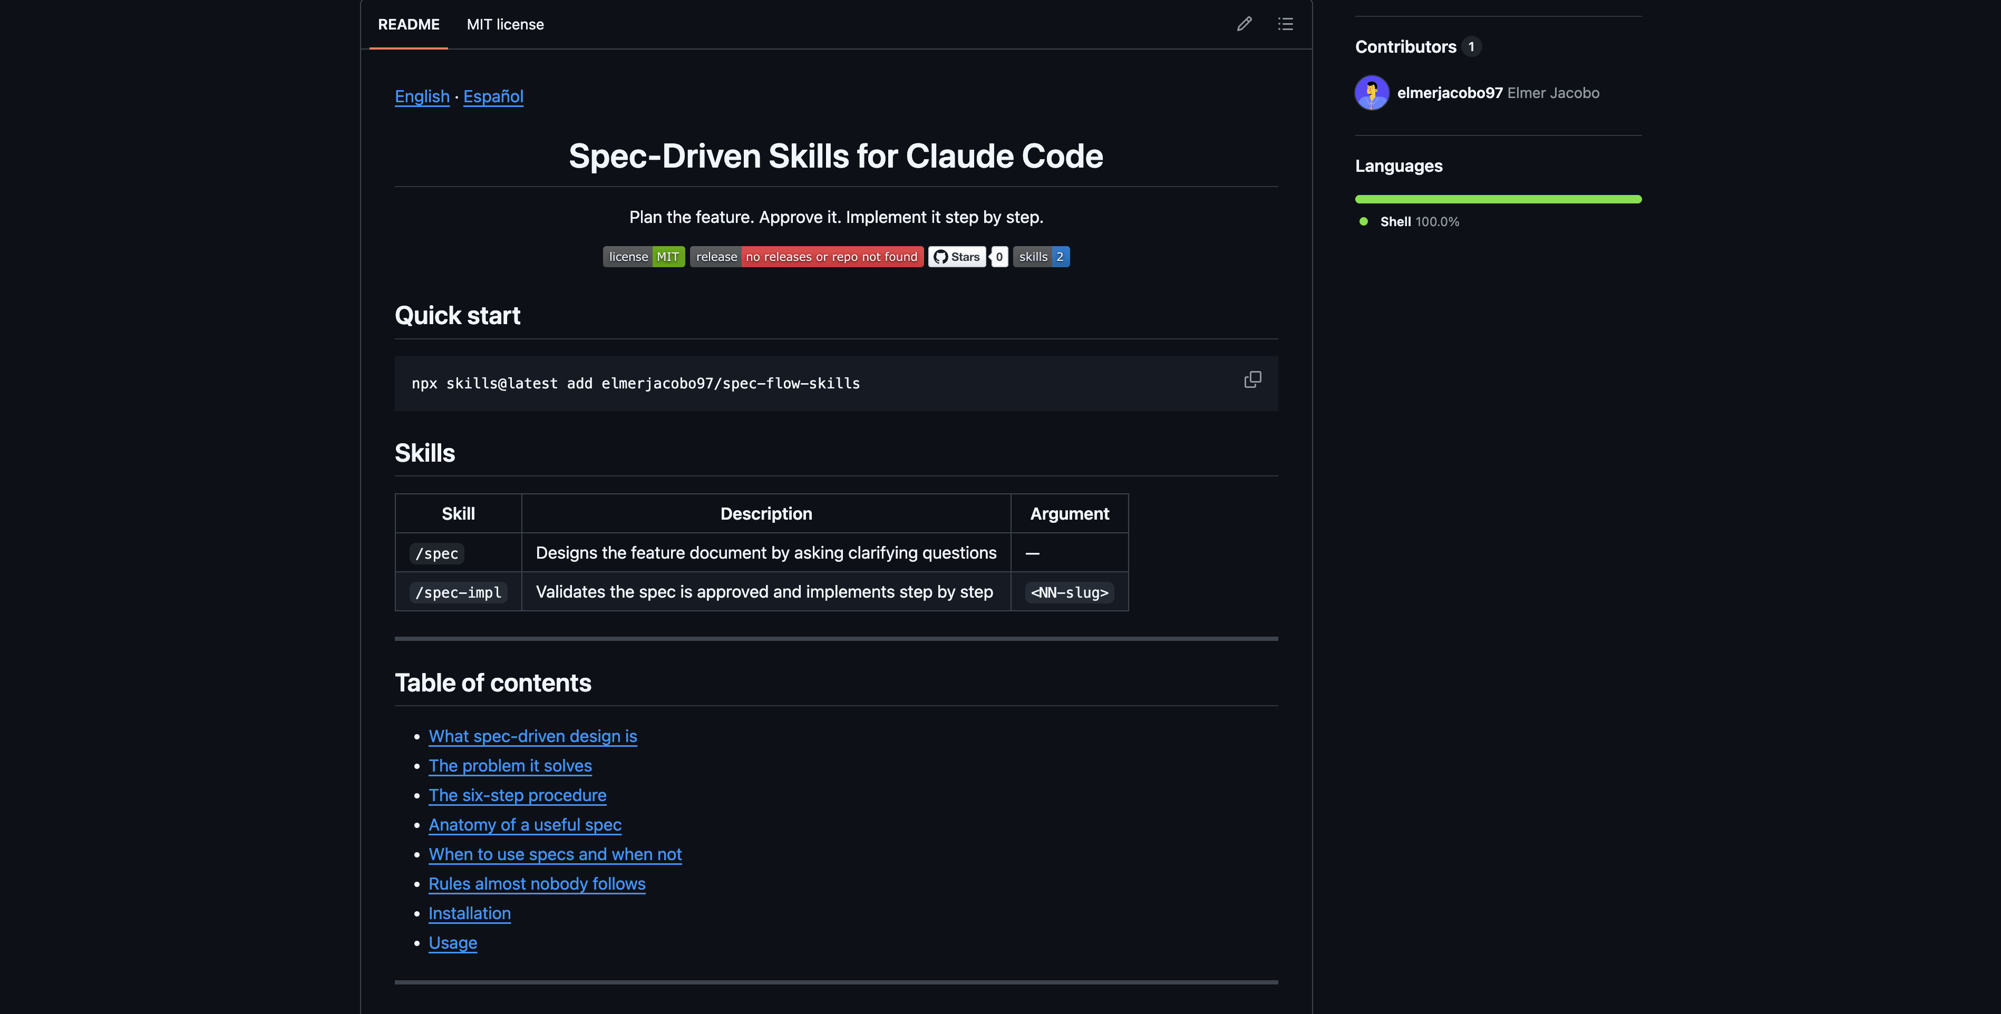Click 'Designs the feature document' description
This screenshot has width=2001, height=1014.
766,553
